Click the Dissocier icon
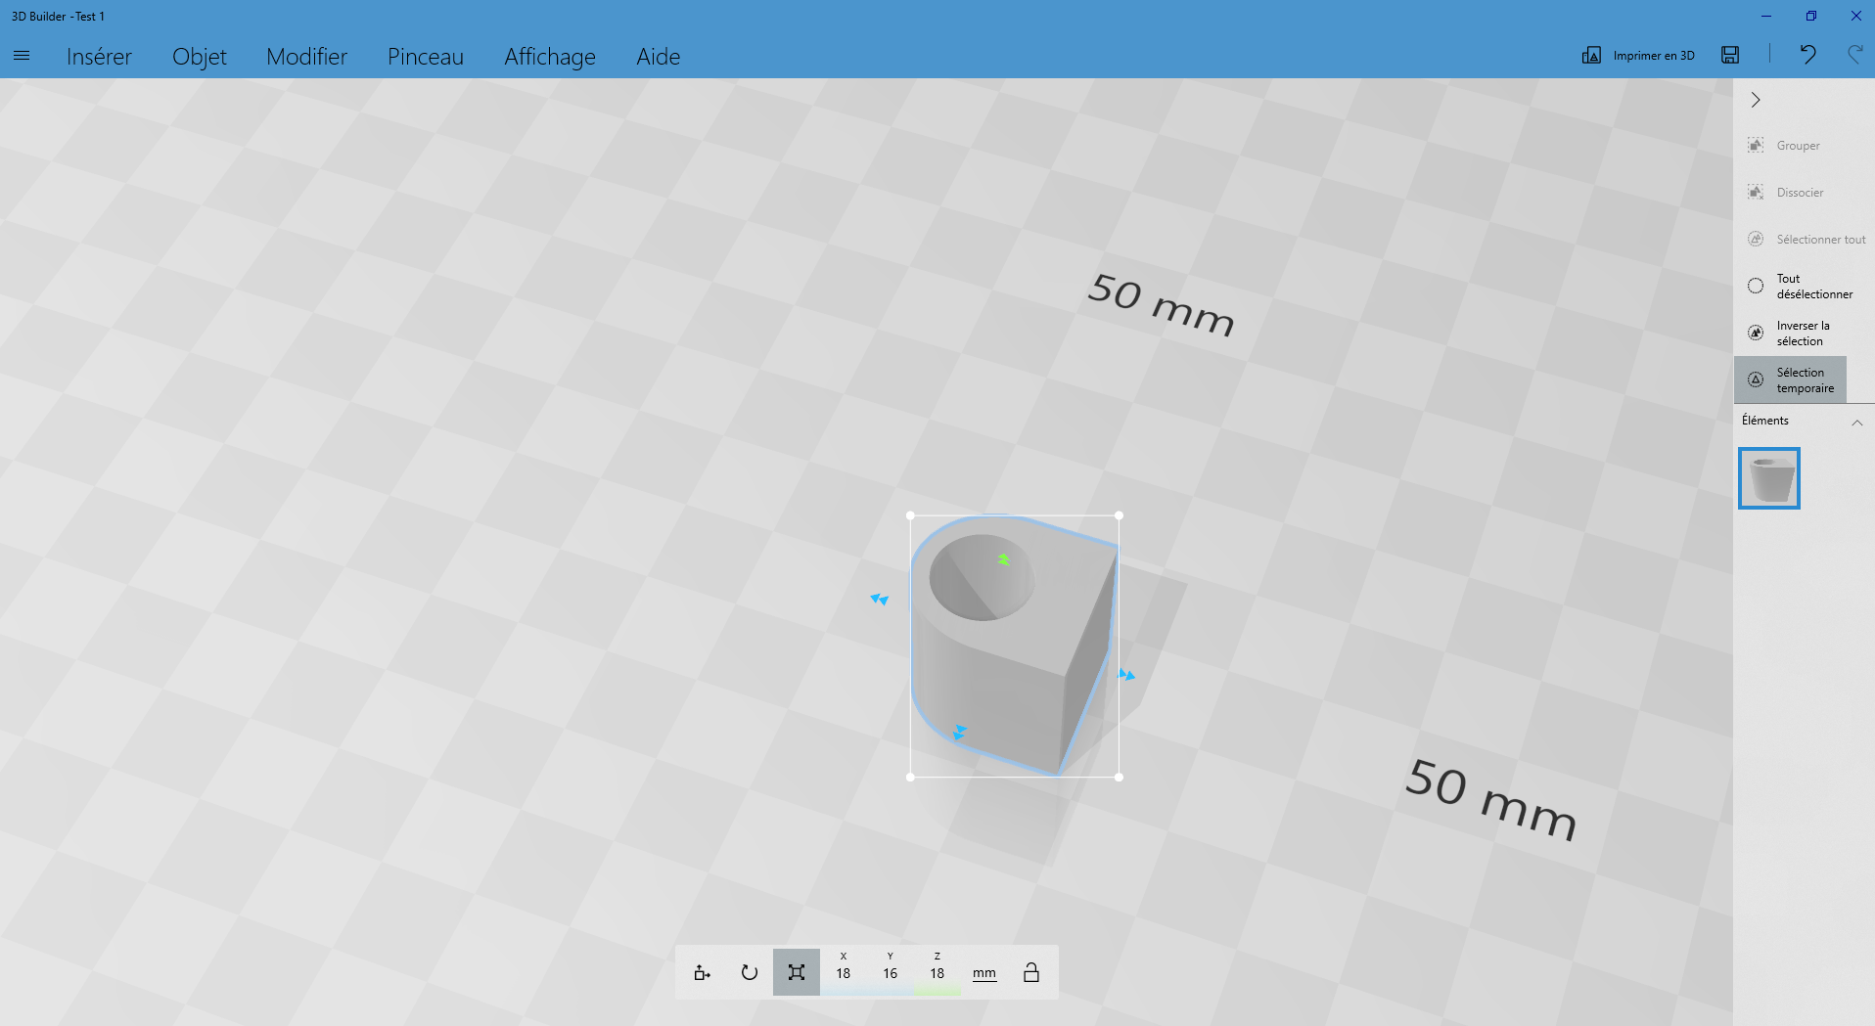 point(1756,193)
